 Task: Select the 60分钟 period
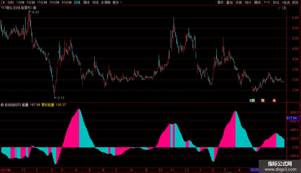tap(67, 2)
